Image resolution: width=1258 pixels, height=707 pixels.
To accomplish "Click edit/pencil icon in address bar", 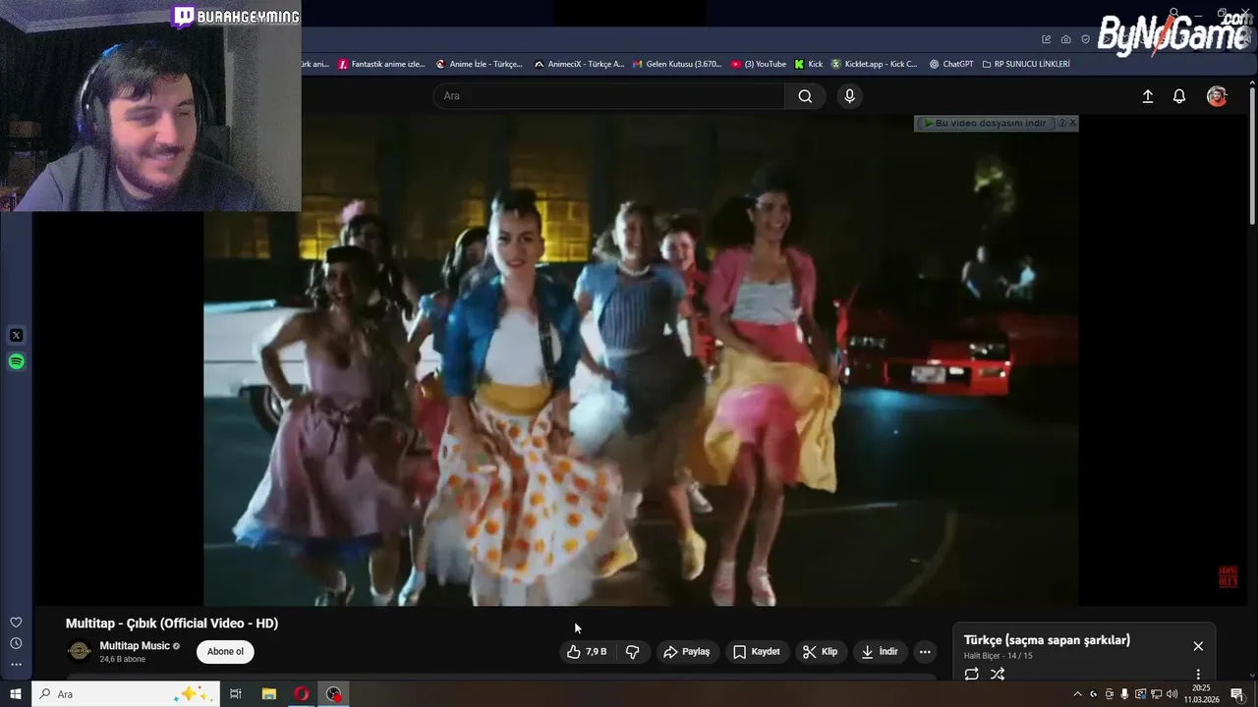I will [1046, 39].
